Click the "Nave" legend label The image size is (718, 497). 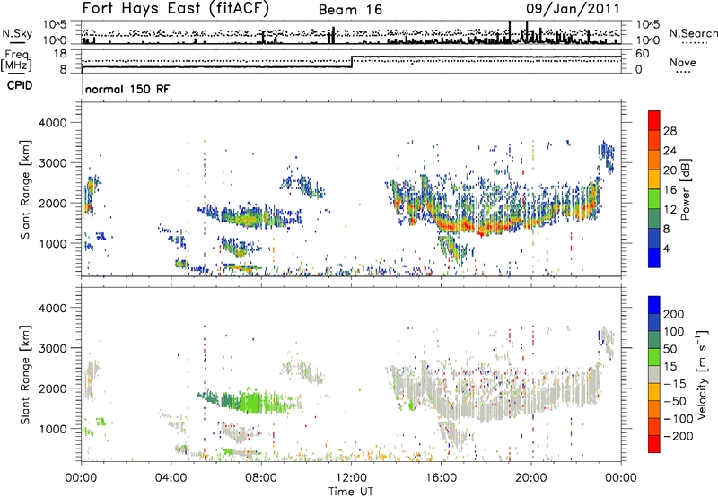(x=683, y=62)
